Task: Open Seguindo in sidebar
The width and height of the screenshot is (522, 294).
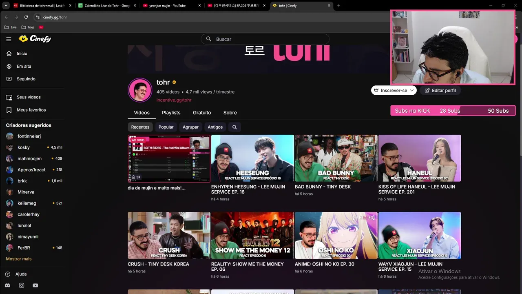Action: [x=26, y=79]
